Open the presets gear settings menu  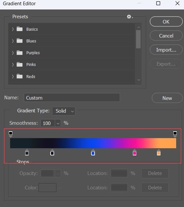tap(130, 17)
